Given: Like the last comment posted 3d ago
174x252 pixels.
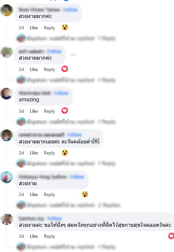Looking at the screenshot, I should 34,236.
